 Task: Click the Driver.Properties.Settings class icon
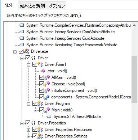[40, 136]
